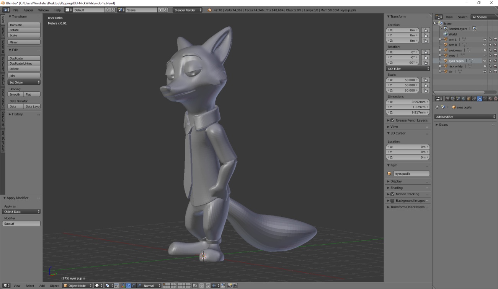Viewport: 498px width, 289px height.
Task: Open the Texture properties tab icon
Action: pyautogui.click(x=496, y=99)
